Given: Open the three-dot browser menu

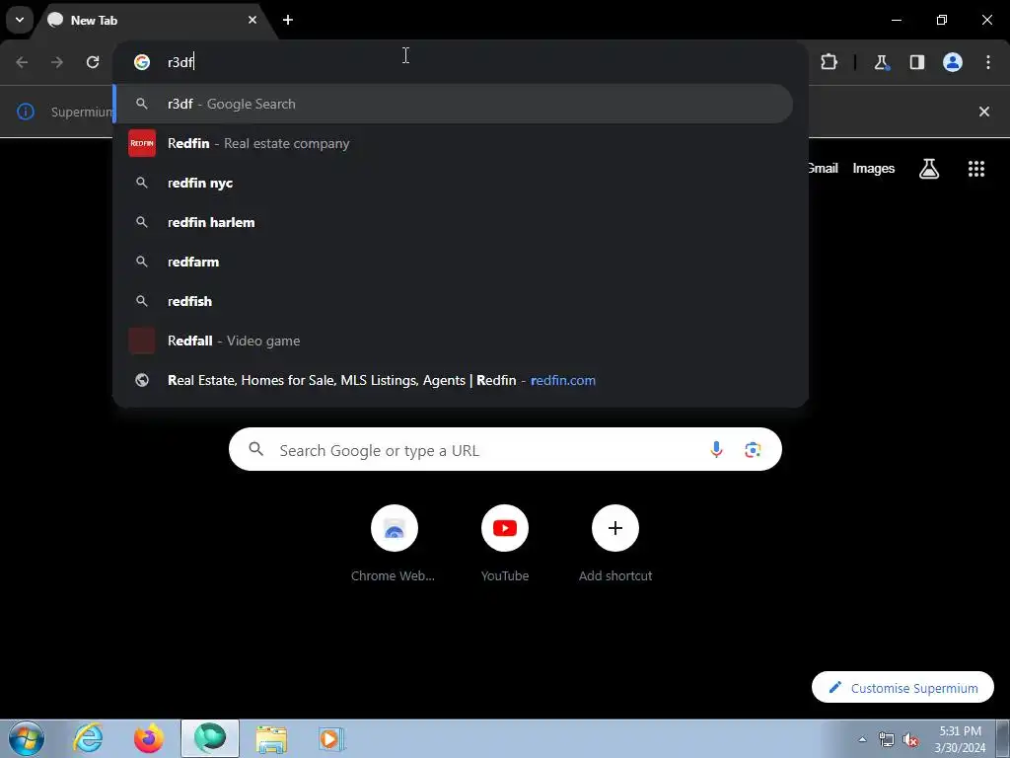Looking at the screenshot, I should pyautogui.click(x=988, y=62).
